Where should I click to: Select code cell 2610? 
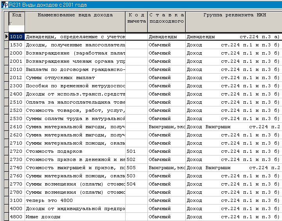coord(16,127)
